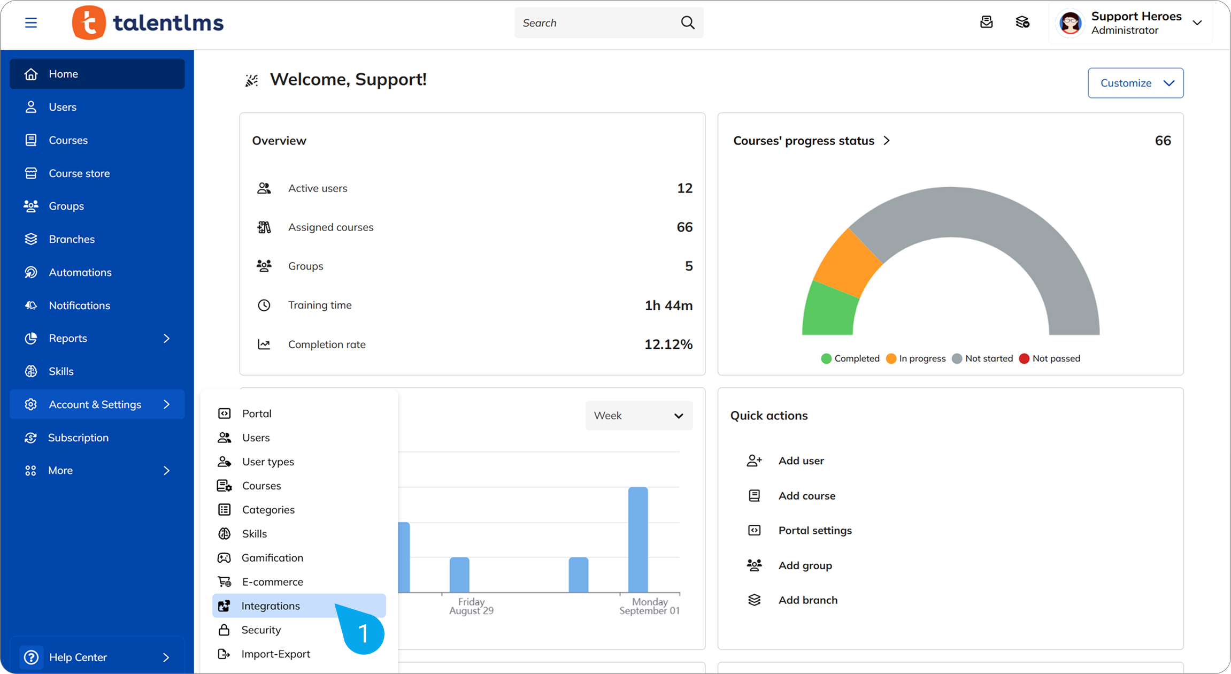
Task: Expand the Reports submenu arrow
Action: [166, 338]
